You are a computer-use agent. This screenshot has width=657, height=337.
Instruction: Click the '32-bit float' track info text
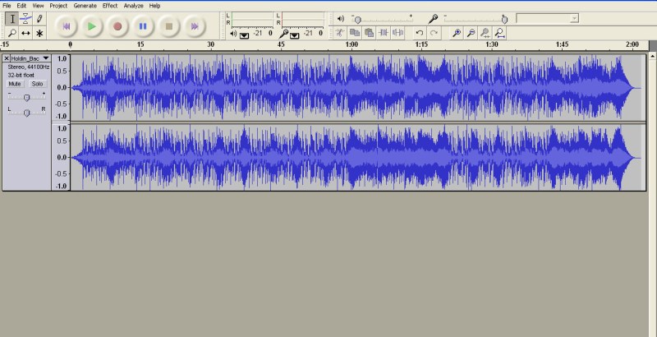coord(21,75)
